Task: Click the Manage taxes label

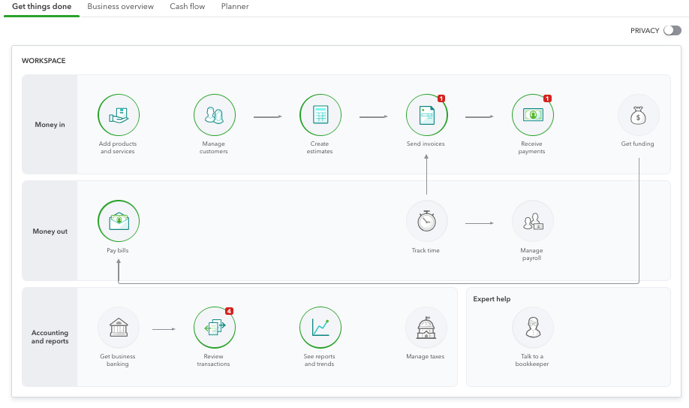Action: tap(426, 356)
